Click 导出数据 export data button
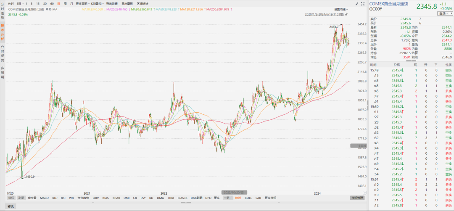The width and height of the screenshot is (454, 211). pos(111,3)
